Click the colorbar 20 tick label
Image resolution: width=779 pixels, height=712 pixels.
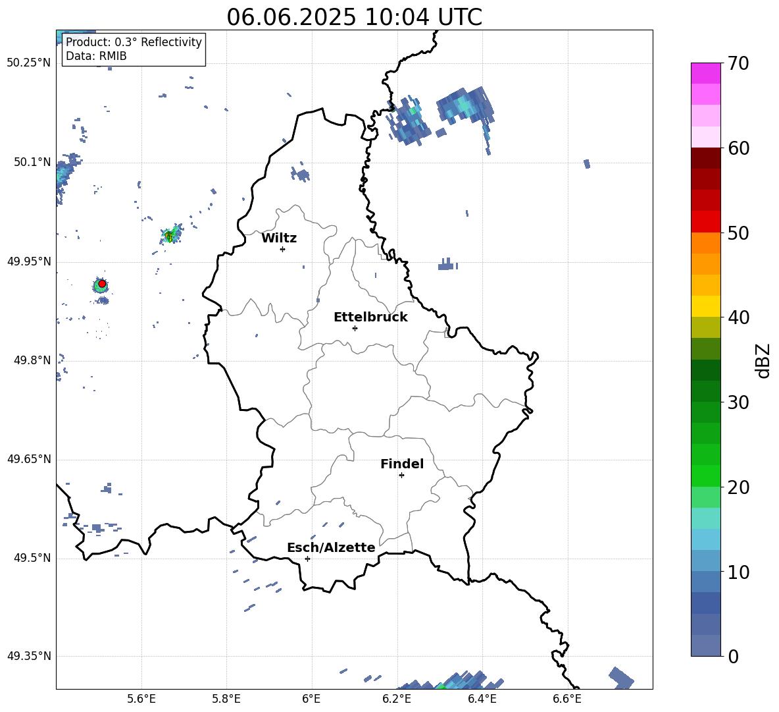coord(738,487)
